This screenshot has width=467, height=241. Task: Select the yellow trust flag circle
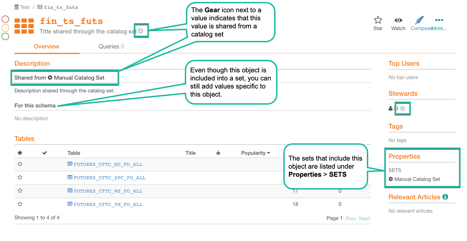5,28
